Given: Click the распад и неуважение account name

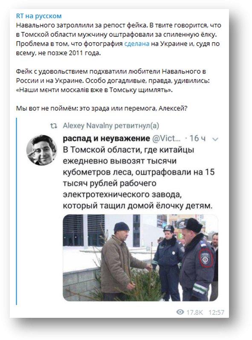Looking at the screenshot, I should click(x=107, y=138).
